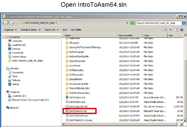
Task: Open Shared Folders vmware-host (Z:)
Action: (x=30, y=100)
